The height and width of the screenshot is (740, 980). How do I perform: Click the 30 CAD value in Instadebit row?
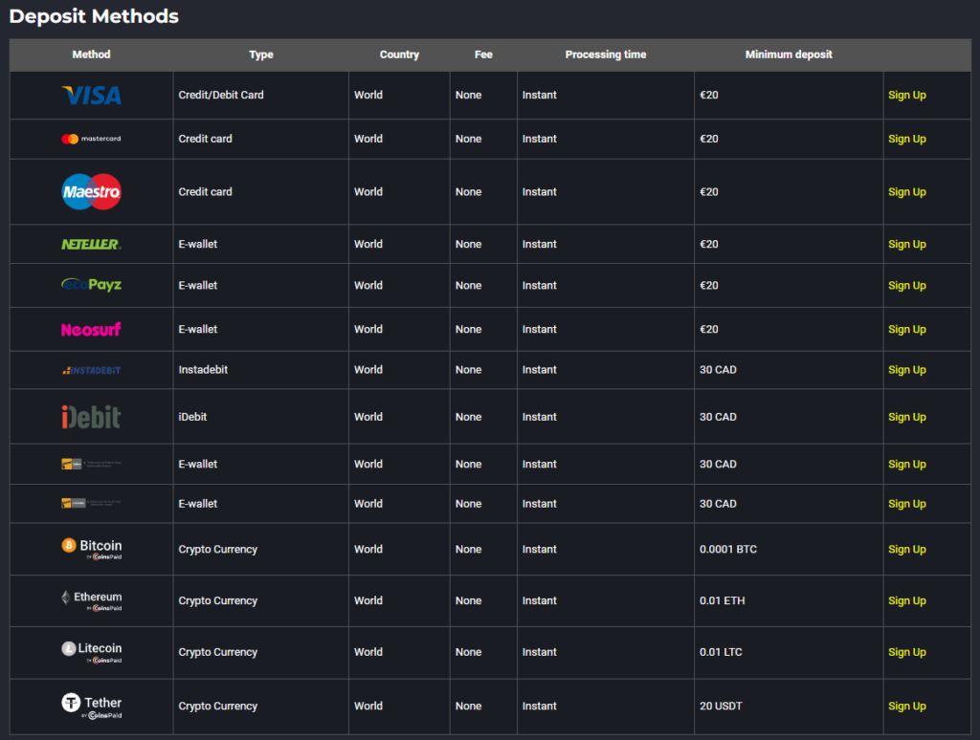click(x=718, y=370)
